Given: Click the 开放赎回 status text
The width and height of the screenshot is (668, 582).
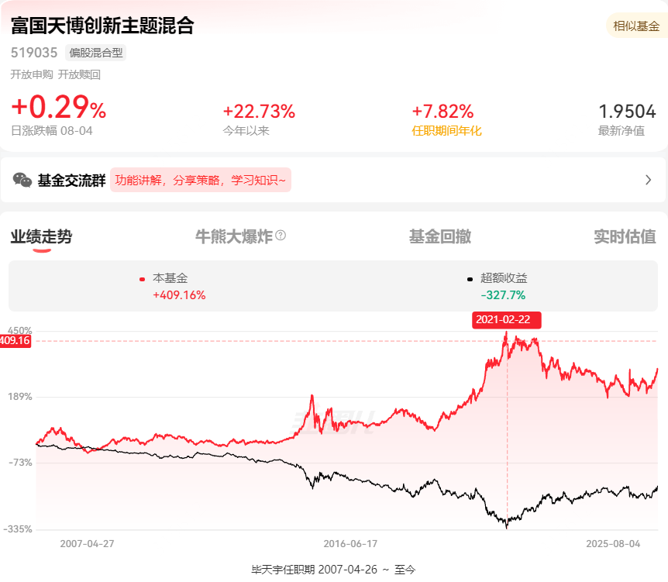Looking at the screenshot, I should point(79,74).
